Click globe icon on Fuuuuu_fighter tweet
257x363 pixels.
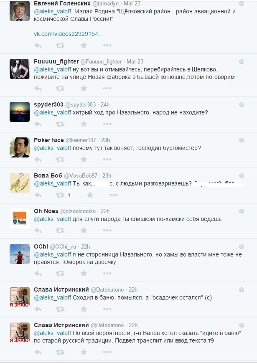click(242, 61)
